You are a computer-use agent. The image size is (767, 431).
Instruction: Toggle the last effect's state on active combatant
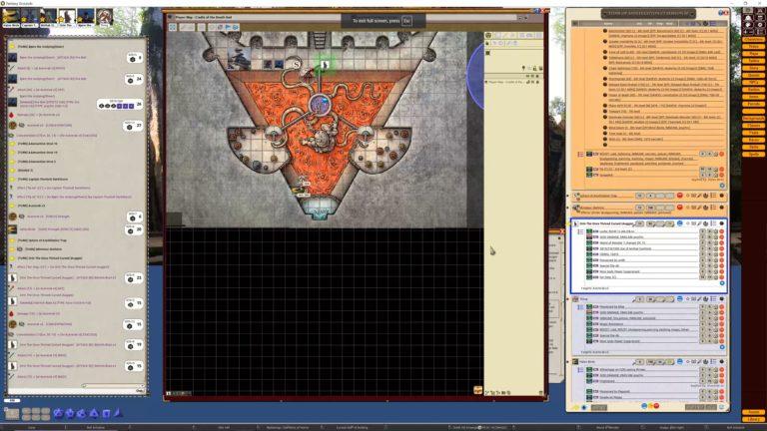coord(589,277)
